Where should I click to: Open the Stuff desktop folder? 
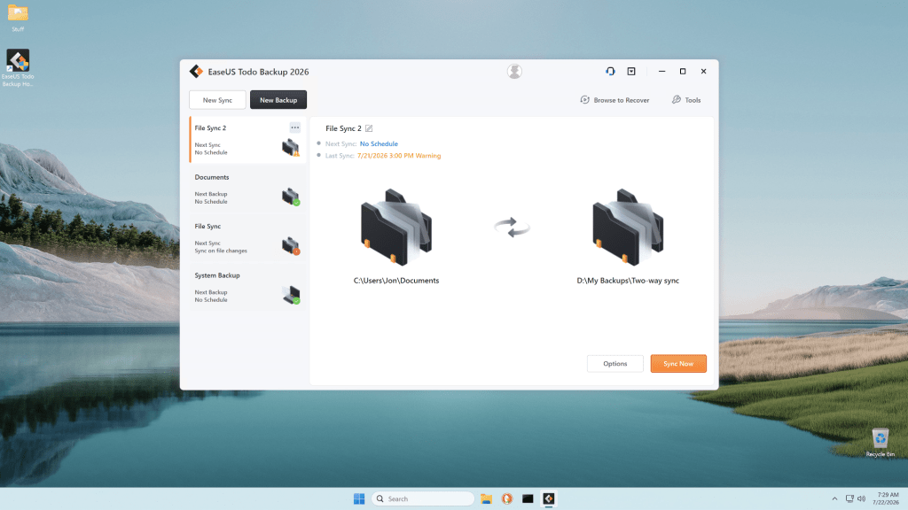click(x=18, y=18)
